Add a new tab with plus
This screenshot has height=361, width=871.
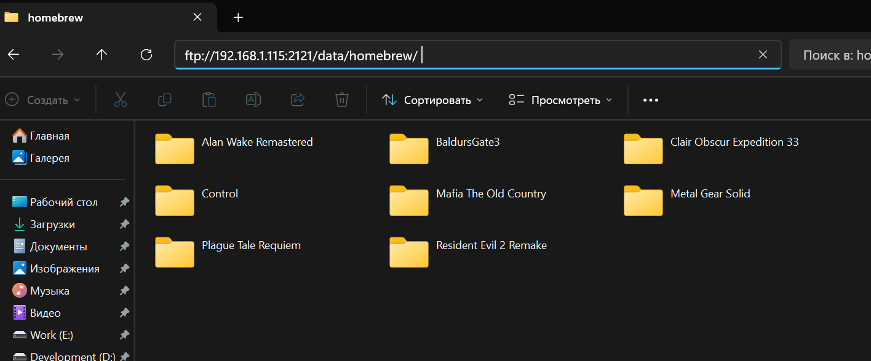(x=239, y=17)
